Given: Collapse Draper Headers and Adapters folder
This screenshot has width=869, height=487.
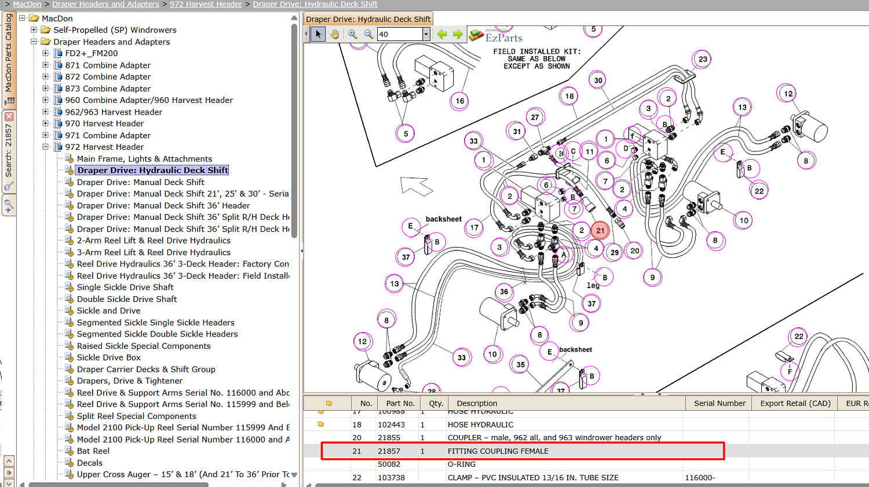Looking at the screenshot, I should pyautogui.click(x=34, y=42).
